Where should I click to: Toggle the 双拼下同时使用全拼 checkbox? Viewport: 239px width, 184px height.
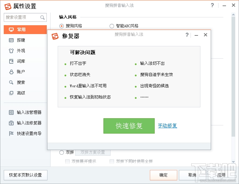[112, 162]
